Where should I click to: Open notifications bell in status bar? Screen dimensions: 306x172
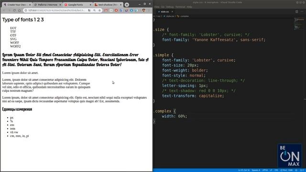(302, 170)
